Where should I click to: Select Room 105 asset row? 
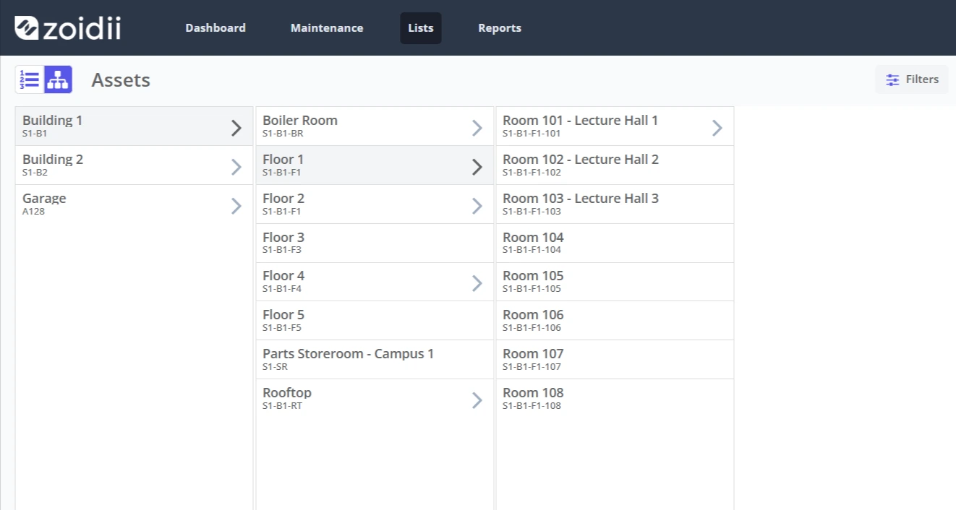coord(615,282)
